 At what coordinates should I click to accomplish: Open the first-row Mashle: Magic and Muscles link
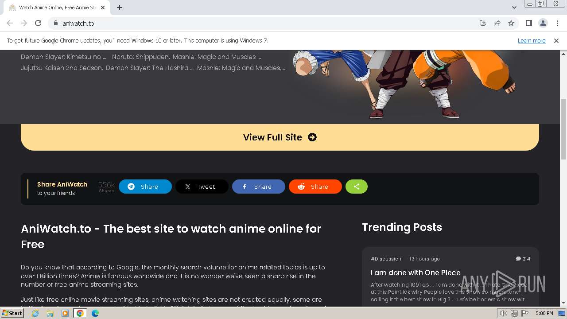pyautogui.click(x=217, y=57)
